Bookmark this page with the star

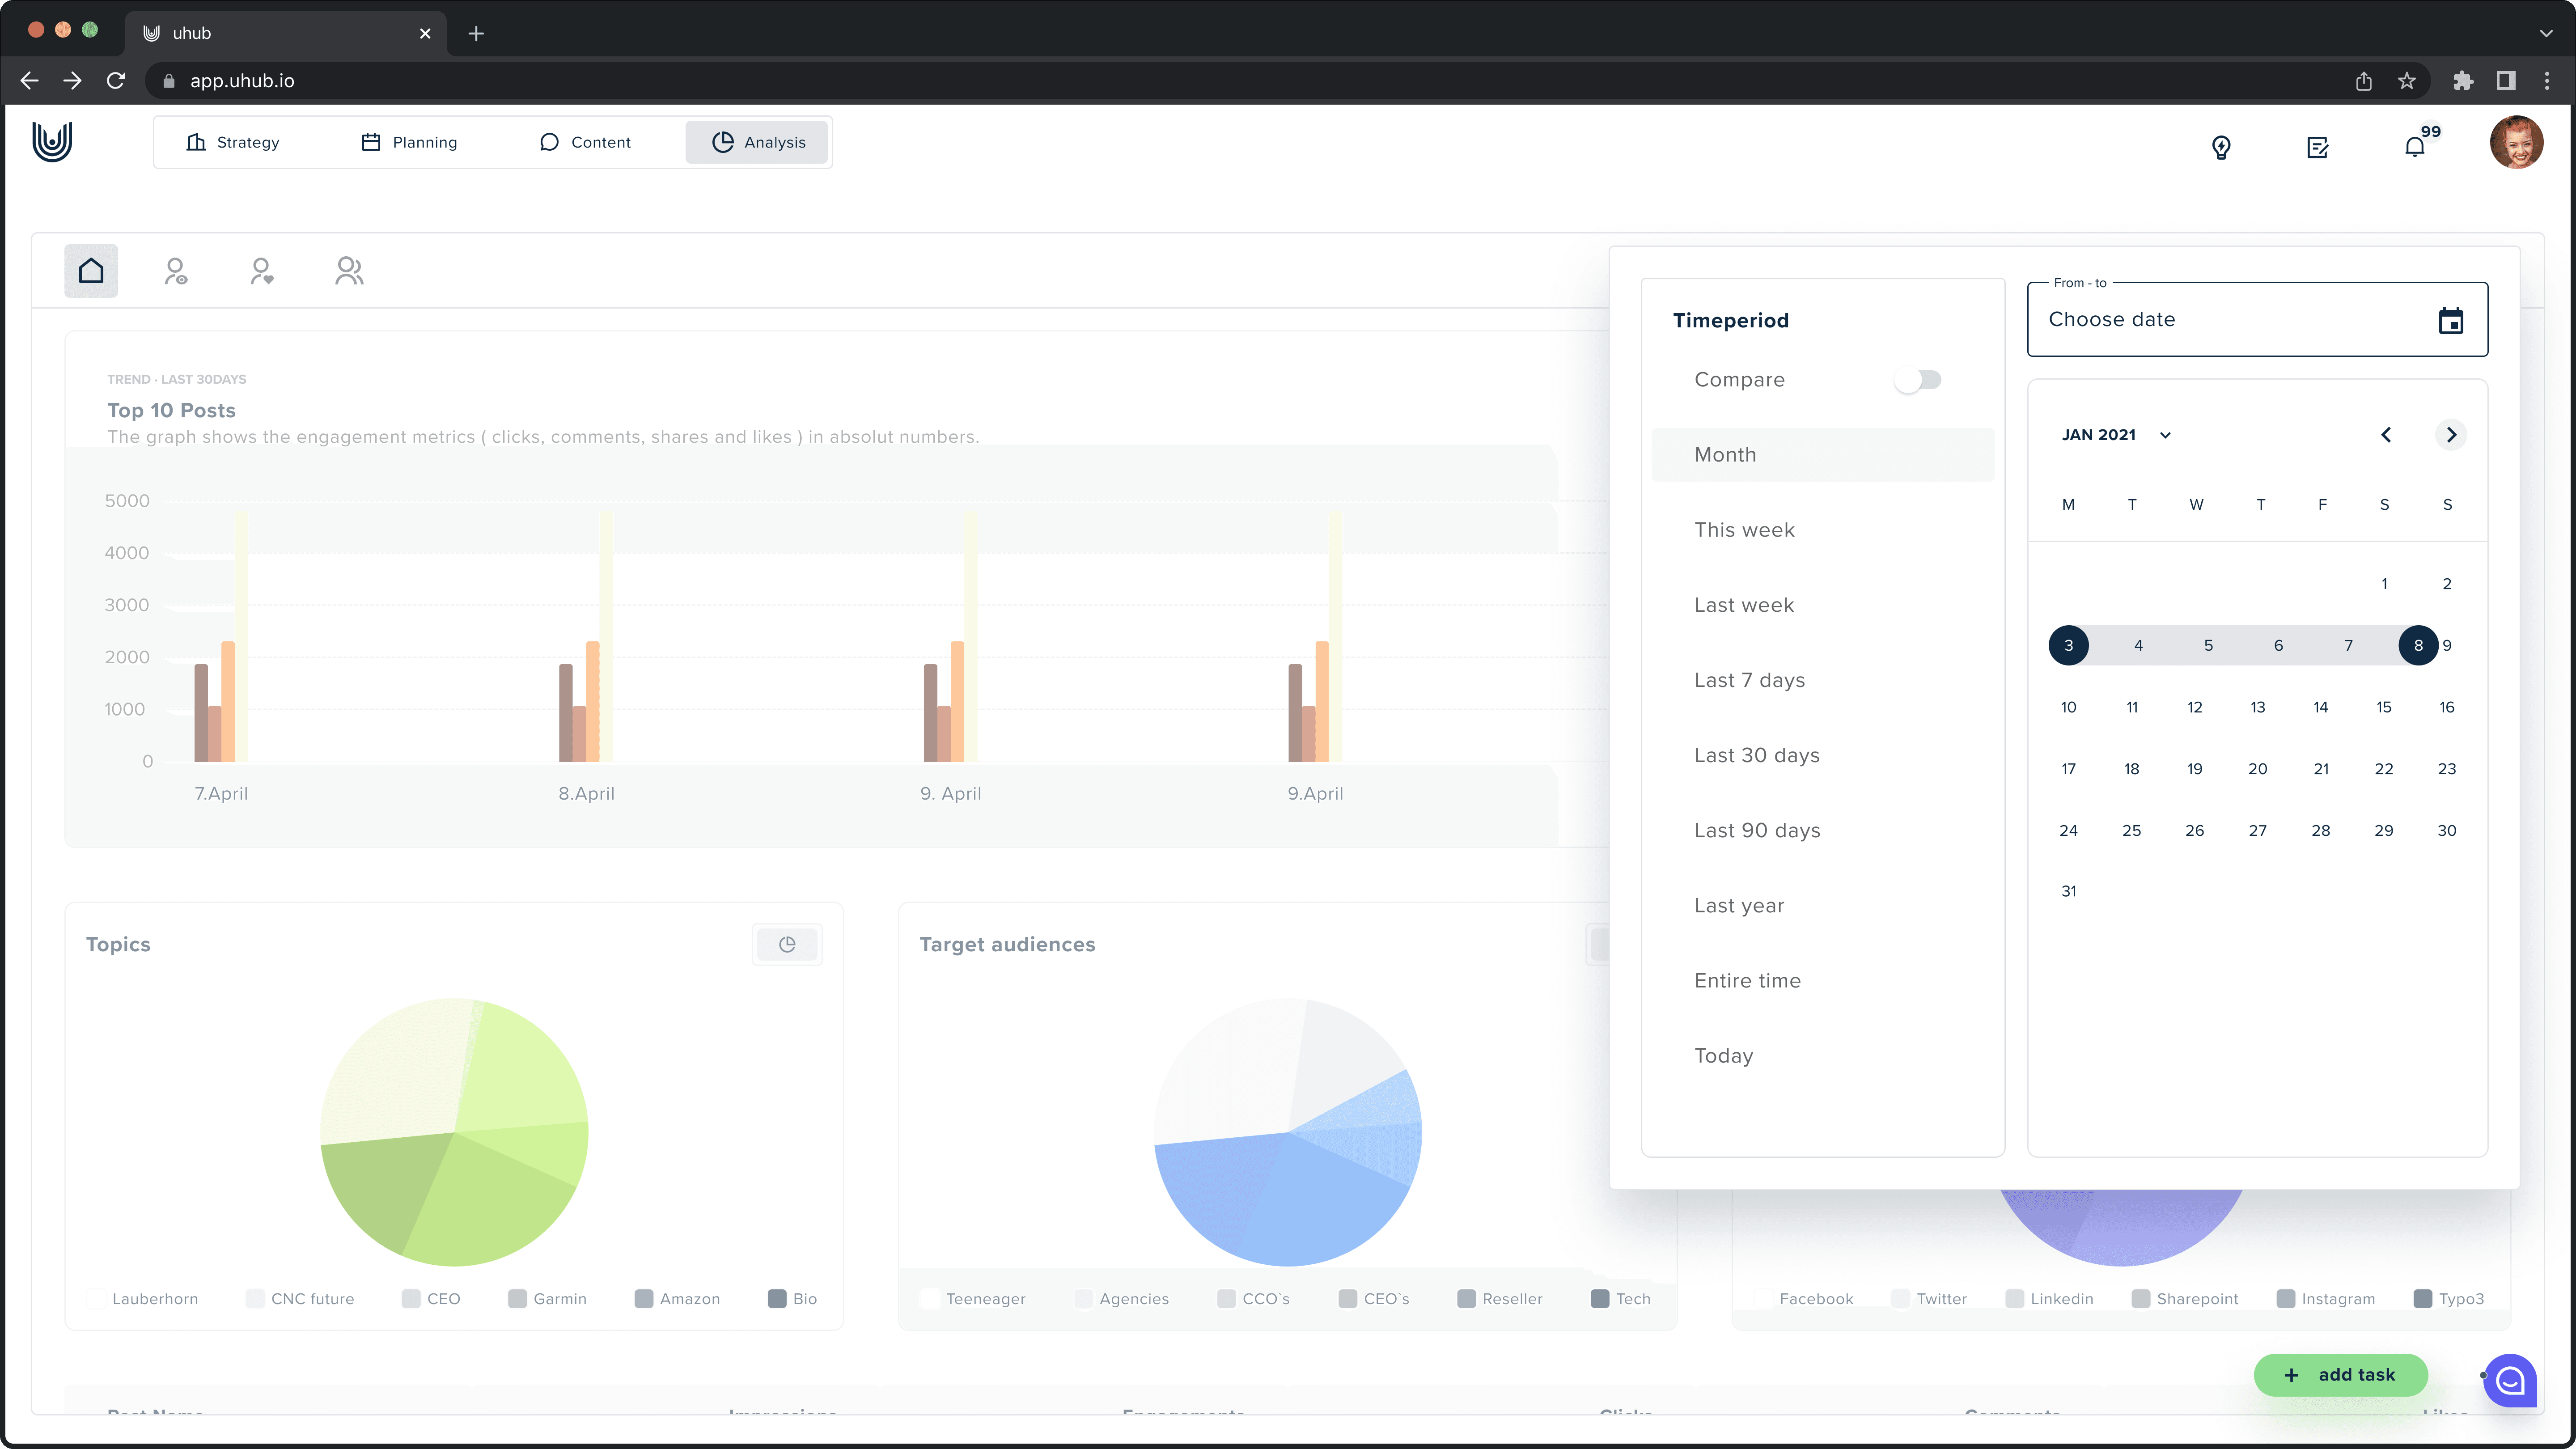(x=2407, y=81)
